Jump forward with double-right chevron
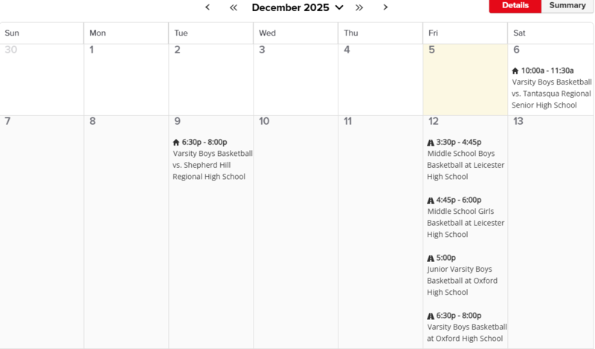This screenshot has width=595, height=349. 359,7
